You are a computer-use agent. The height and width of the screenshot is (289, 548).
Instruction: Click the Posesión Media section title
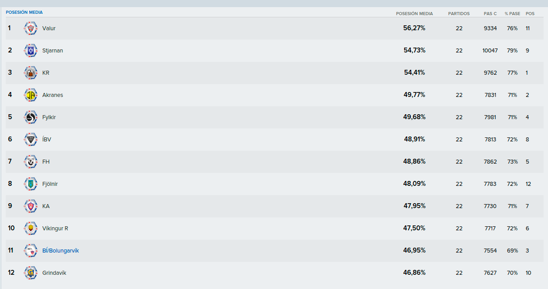24,12
